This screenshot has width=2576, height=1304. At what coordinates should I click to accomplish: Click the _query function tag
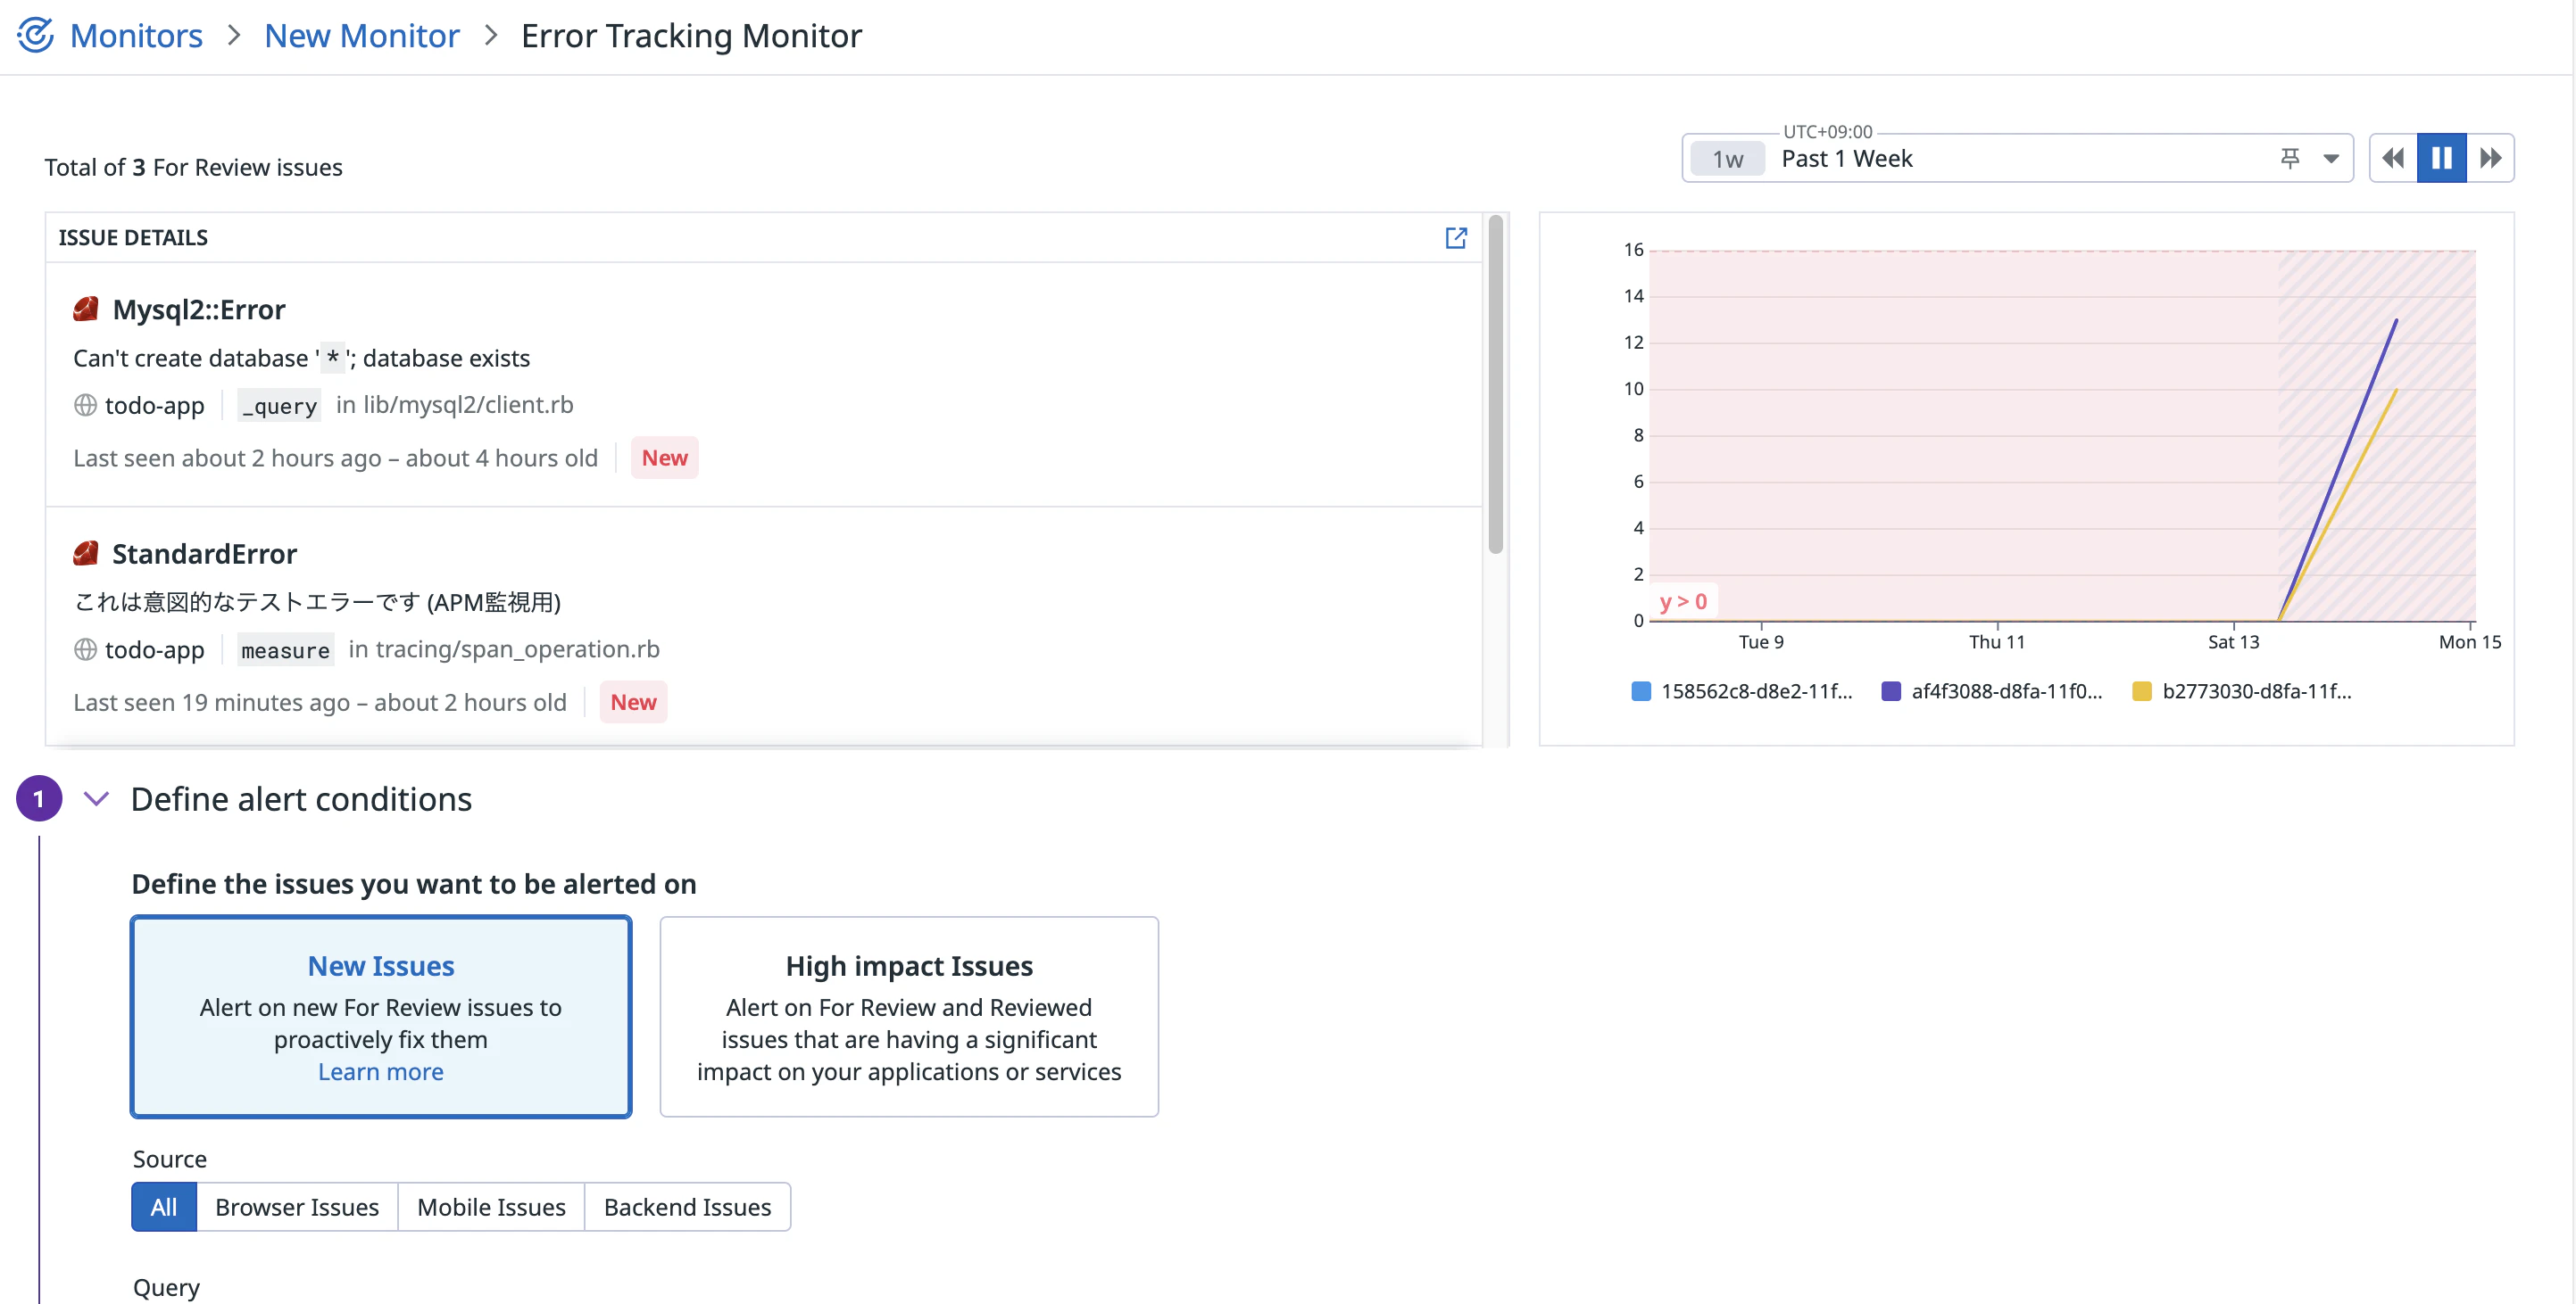tap(279, 405)
